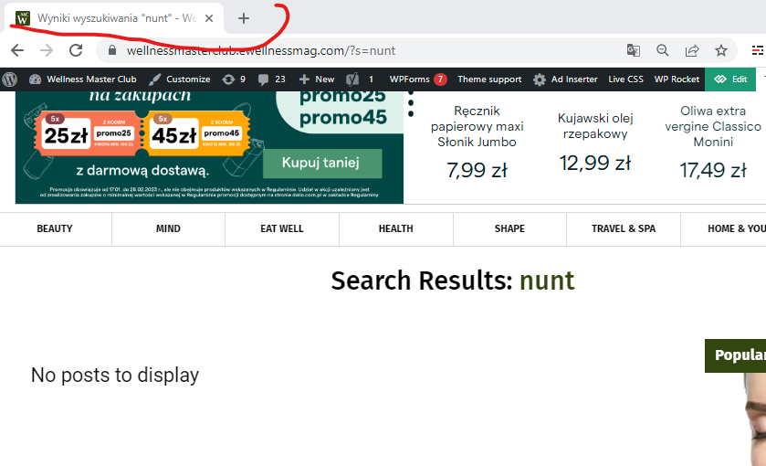This screenshot has height=466, width=766.
Task: Go to the TRAVEL & SPA category
Action: tap(624, 228)
